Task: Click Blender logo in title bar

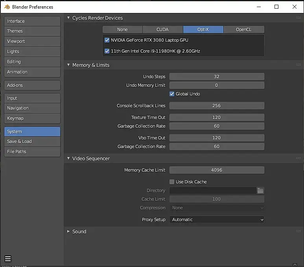Action: tap(6, 7)
